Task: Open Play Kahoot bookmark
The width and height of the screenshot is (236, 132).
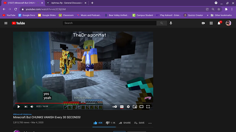Action: point(168,15)
